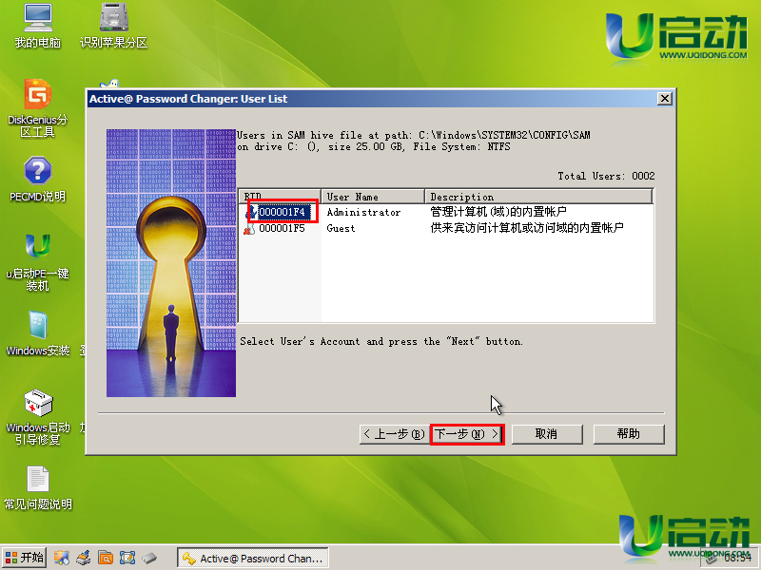Screen dimensions: 761x570
Task: Open the 识别苹果分区 desktop icon
Action: coord(113,26)
